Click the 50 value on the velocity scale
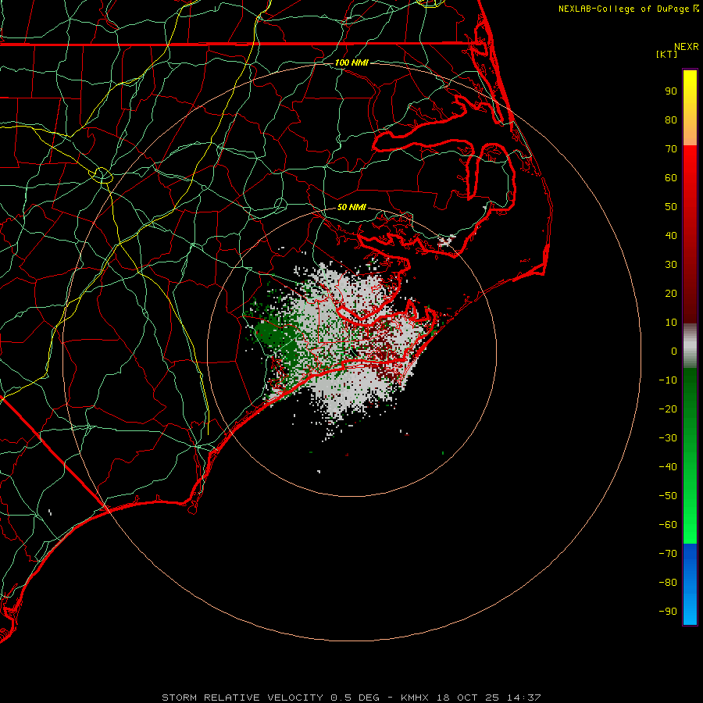 tap(671, 207)
